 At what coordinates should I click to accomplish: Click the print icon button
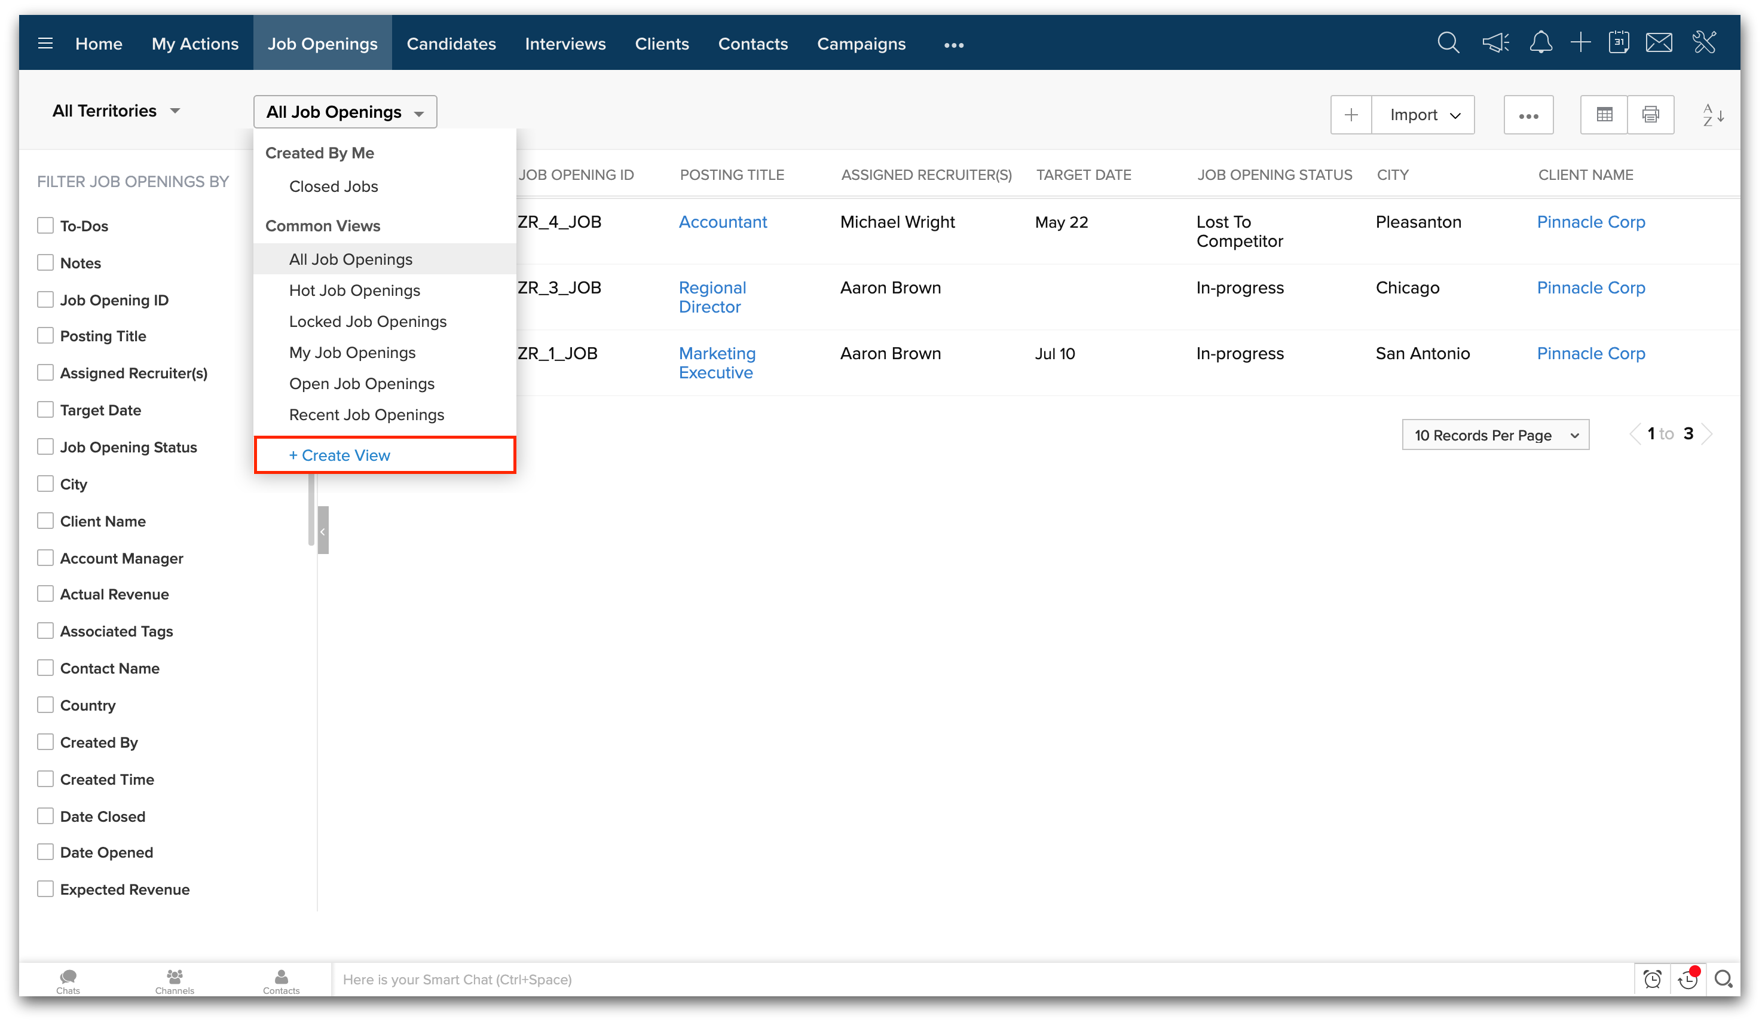pyautogui.click(x=1650, y=115)
